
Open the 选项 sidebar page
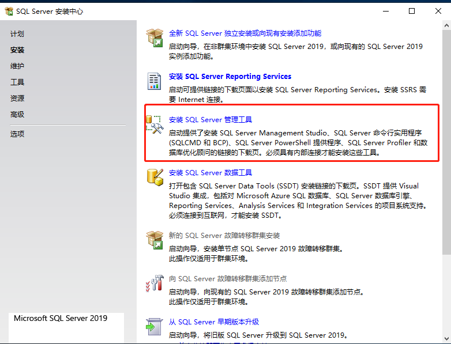tap(17, 134)
